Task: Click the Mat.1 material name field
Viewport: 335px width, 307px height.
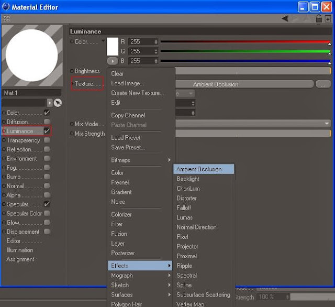Action: 31,93
